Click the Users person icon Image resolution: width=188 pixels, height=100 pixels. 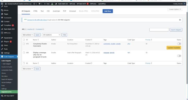point(2,45)
